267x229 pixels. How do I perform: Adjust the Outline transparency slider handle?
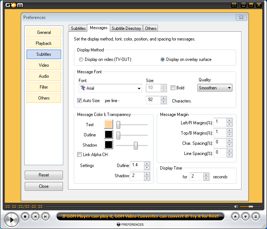tap(118, 135)
